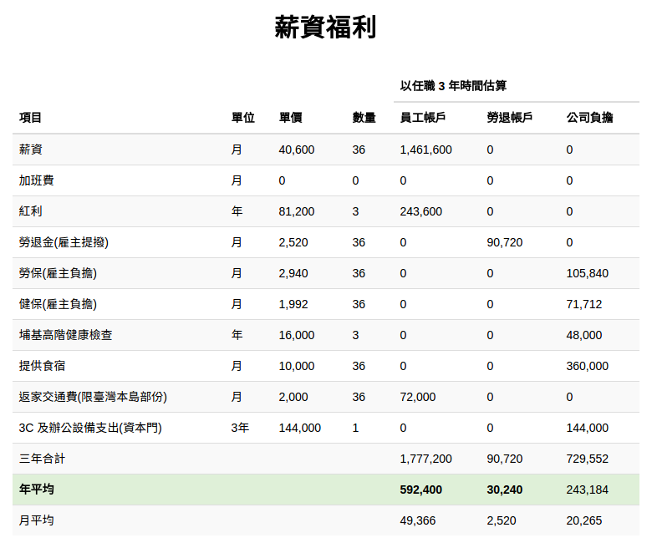
Task: Click the 數量 column header
Action: [x=364, y=118]
